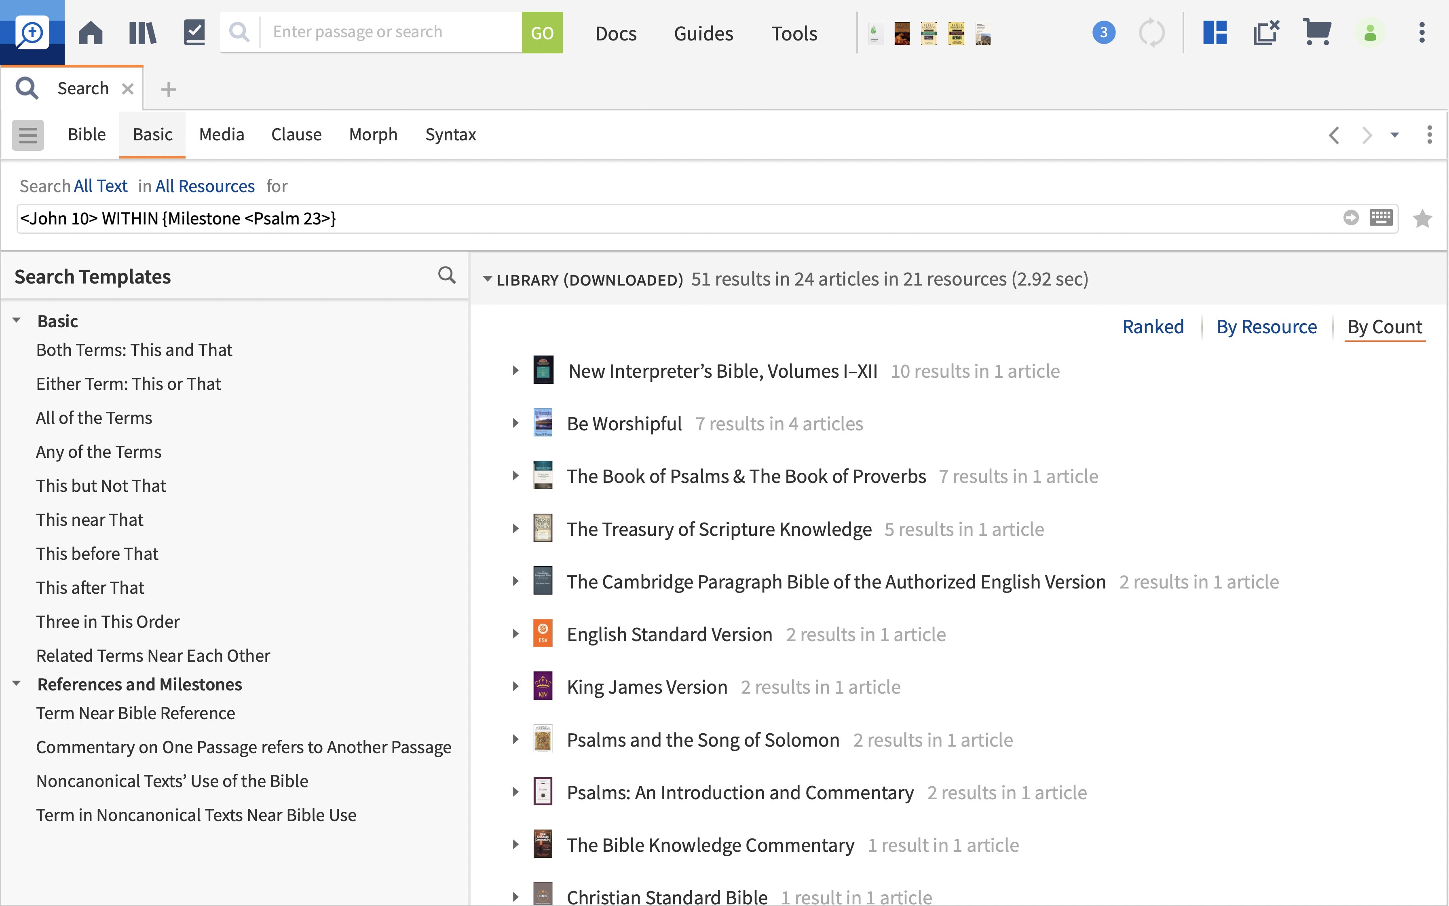
Task: Close all panels with the stacked-windows X icon
Action: click(x=1266, y=32)
